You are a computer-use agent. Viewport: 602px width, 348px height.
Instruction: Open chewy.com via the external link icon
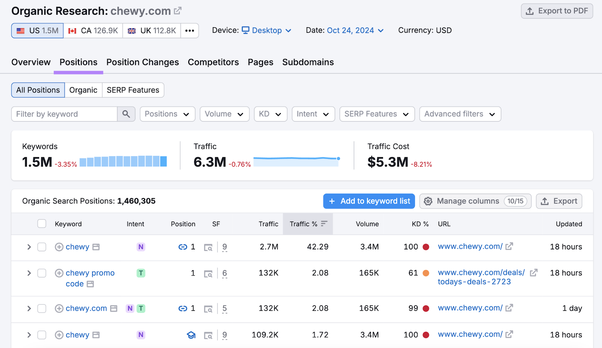point(177,10)
